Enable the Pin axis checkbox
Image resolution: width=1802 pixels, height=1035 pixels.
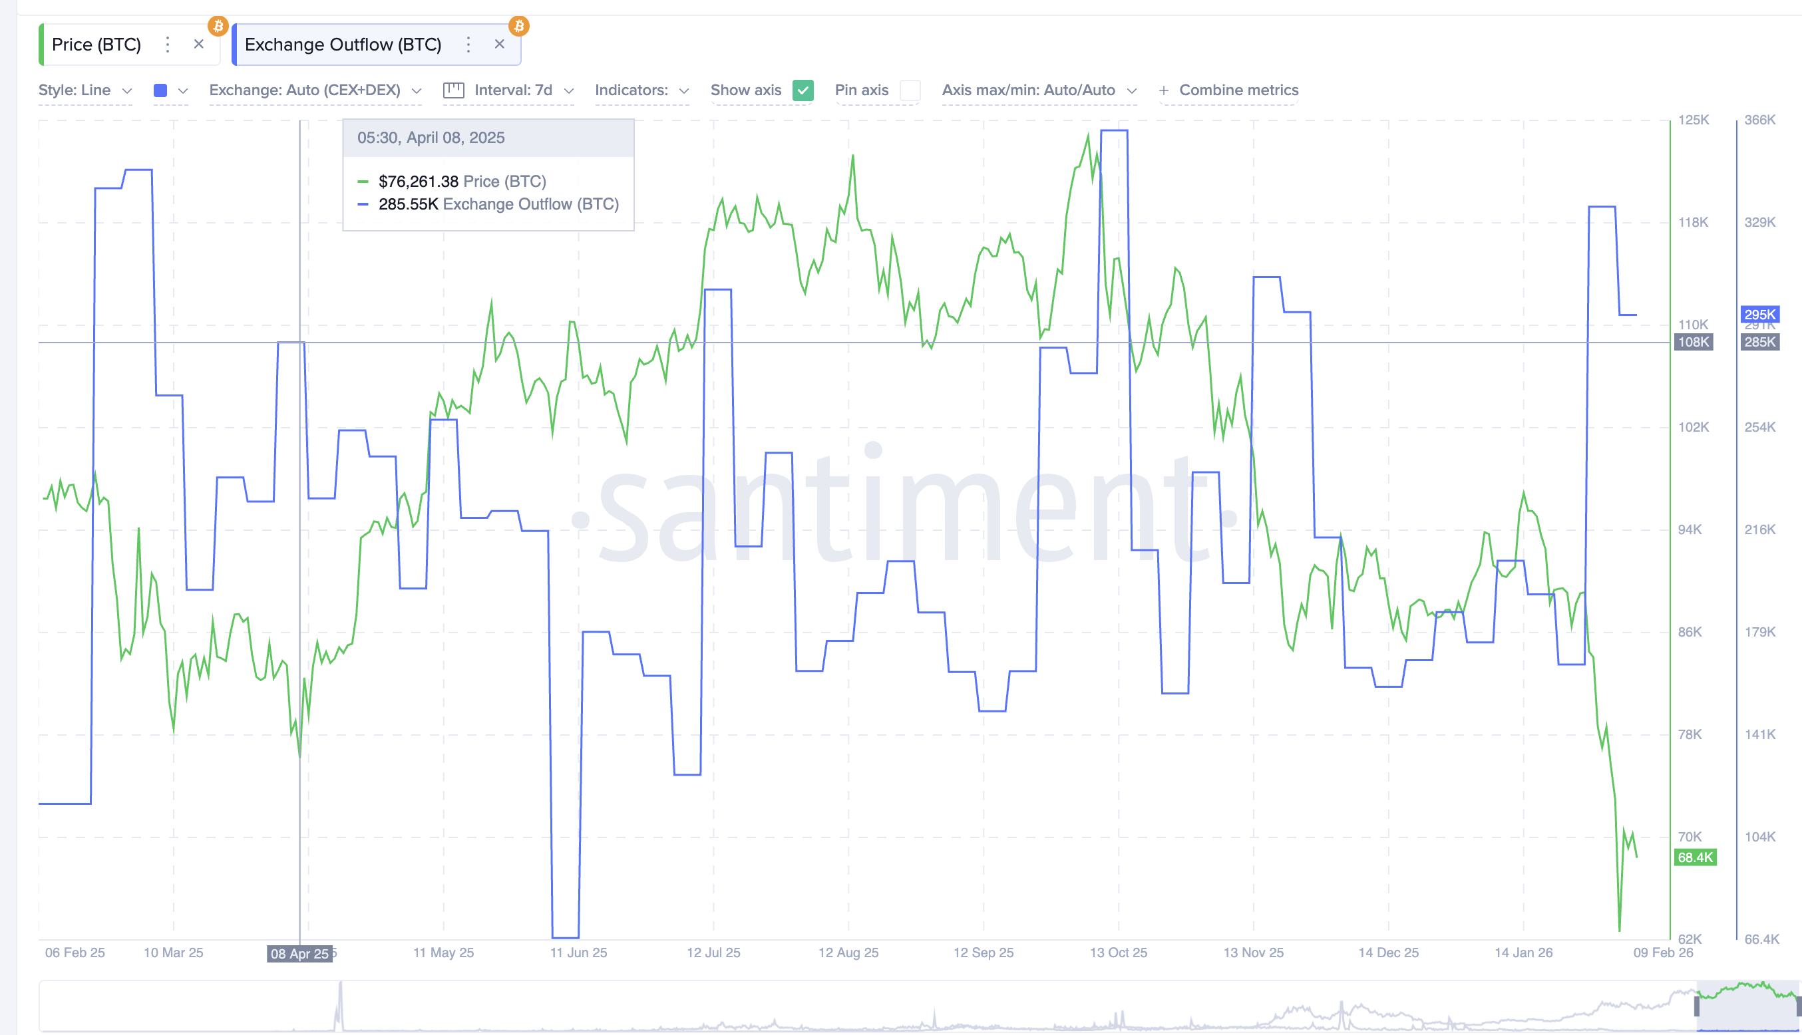click(x=910, y=90)
